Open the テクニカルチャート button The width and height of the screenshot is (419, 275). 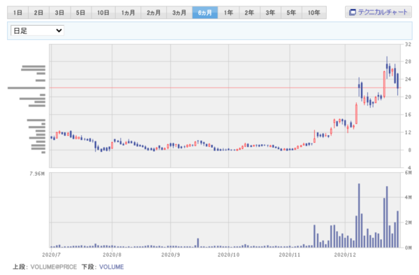coord(378,12)
